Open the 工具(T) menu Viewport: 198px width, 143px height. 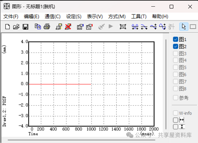click(x=139, y=16)
